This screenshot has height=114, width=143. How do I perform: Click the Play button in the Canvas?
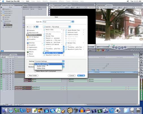(x=119, y=48)
